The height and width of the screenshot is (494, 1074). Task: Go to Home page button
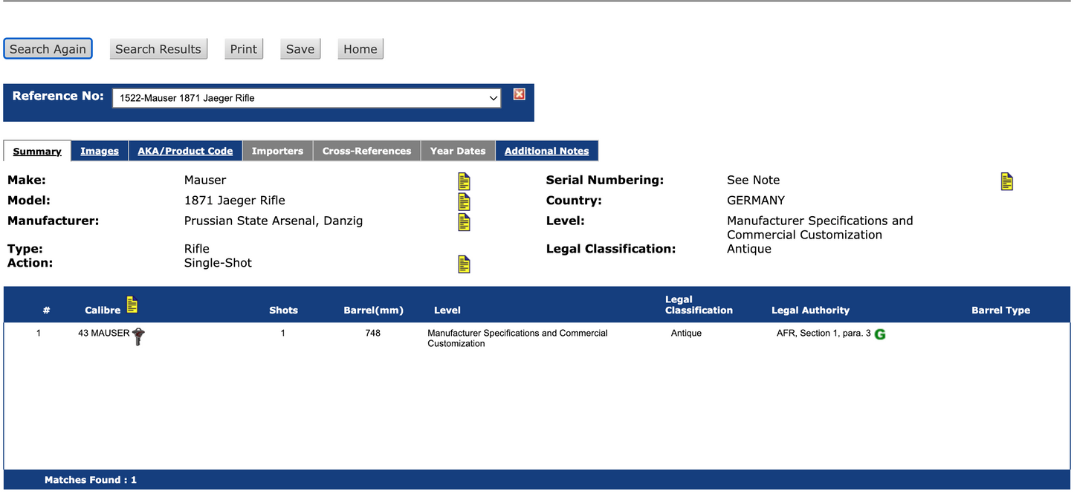click(360, 49)
